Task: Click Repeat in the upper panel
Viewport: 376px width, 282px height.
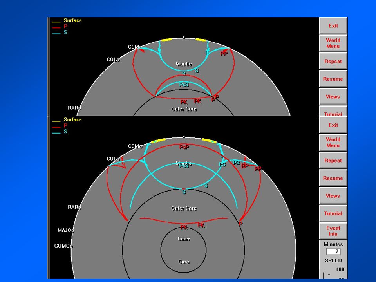Action: click(333, 61)
